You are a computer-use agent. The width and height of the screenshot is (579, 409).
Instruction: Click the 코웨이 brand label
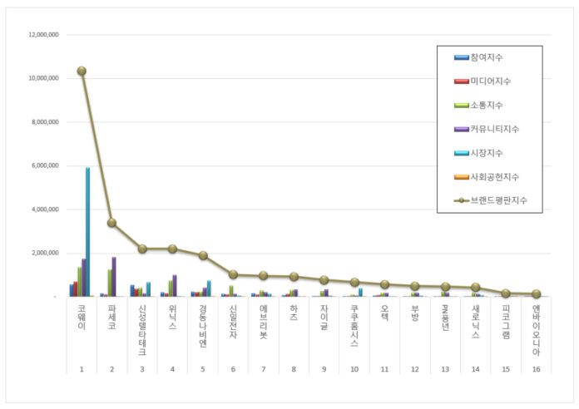82,317
